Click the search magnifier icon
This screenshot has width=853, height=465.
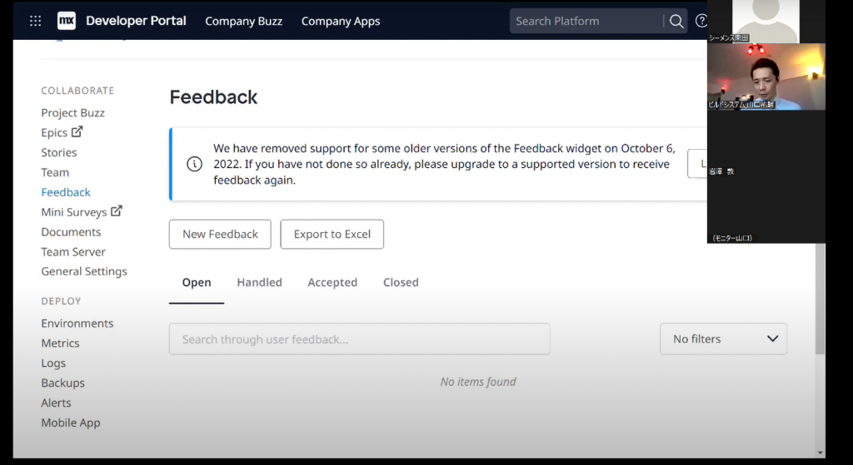point(676,21)
